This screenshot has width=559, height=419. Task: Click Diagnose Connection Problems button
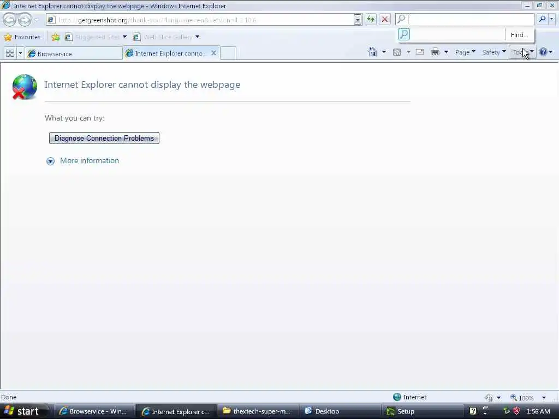(x=104, y=138)
